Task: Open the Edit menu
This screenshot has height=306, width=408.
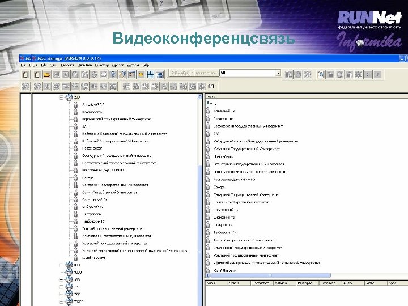Action: [x=44, y=65]
